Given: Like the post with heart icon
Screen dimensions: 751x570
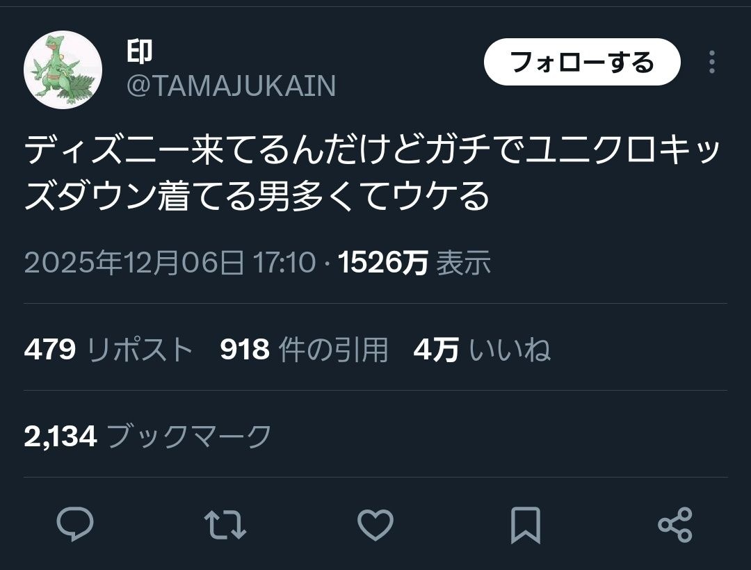Looking at the screenshot, I should (x=375, y=525).
